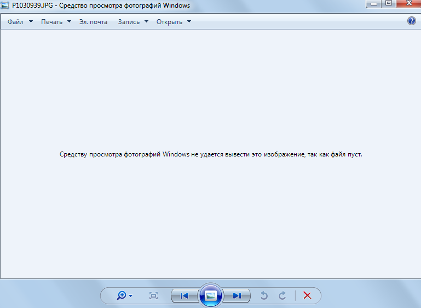
Task: Minimize the Photo Viewer window
Action: point(374,4)
